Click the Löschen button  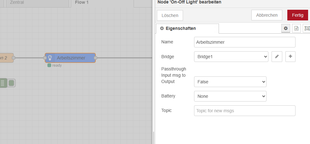(170, 15)
